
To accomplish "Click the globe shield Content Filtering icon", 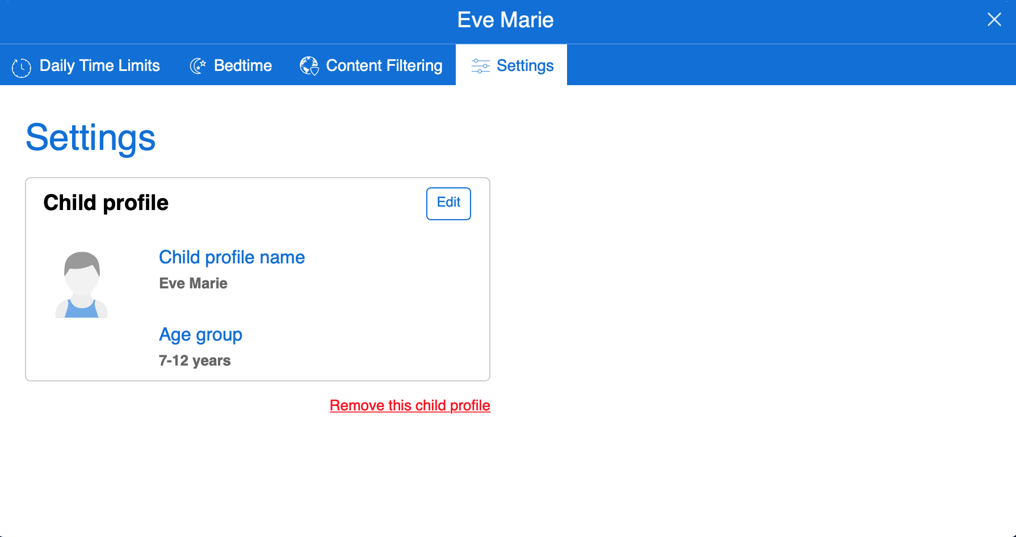I will tap(309, 66).
